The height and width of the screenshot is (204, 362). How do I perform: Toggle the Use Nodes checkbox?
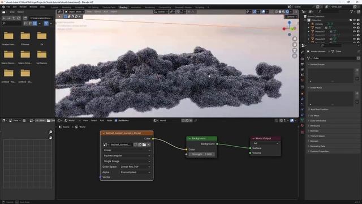[116, 121]
